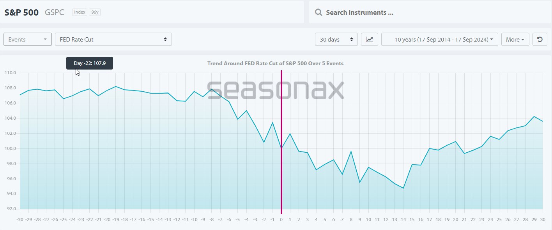Click the chart peak at day -19
The width and height of the screenshot is (552, 230).
(116, 86)
